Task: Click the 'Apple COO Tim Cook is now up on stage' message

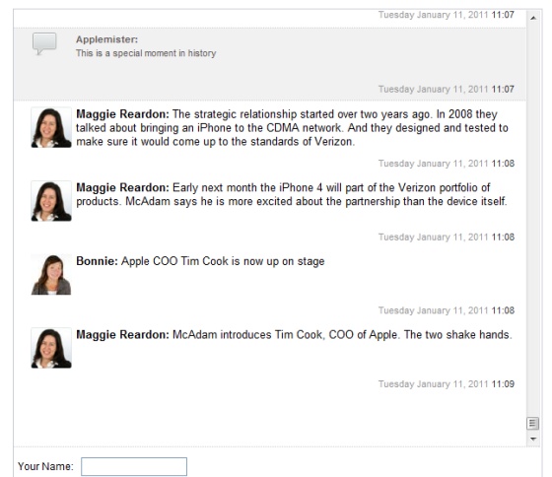Action: (223, 261)
